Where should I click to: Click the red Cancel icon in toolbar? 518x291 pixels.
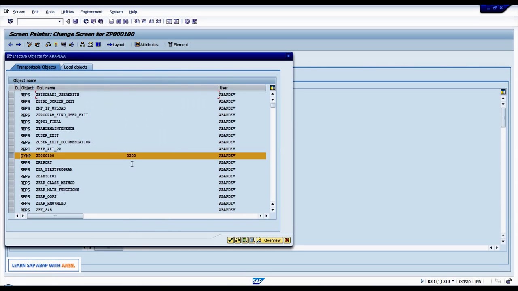point(101,21)
